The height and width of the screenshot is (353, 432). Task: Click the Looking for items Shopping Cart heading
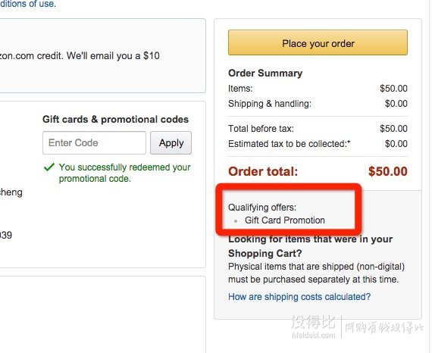310,246
